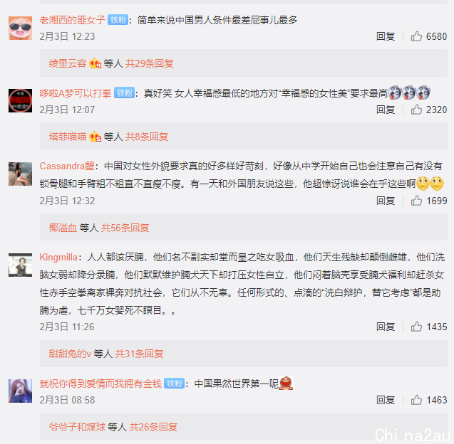Reply to Kingmilla's 11:26 comment
The width and height of the screenshot is (454, 444).
[x=386, y=327]
